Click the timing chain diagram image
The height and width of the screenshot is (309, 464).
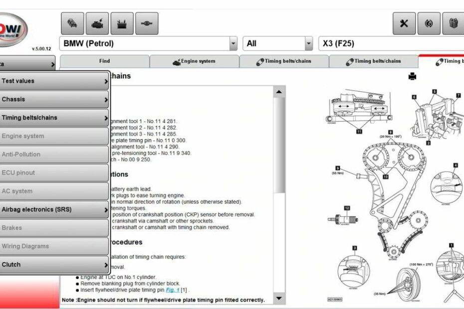395,195
